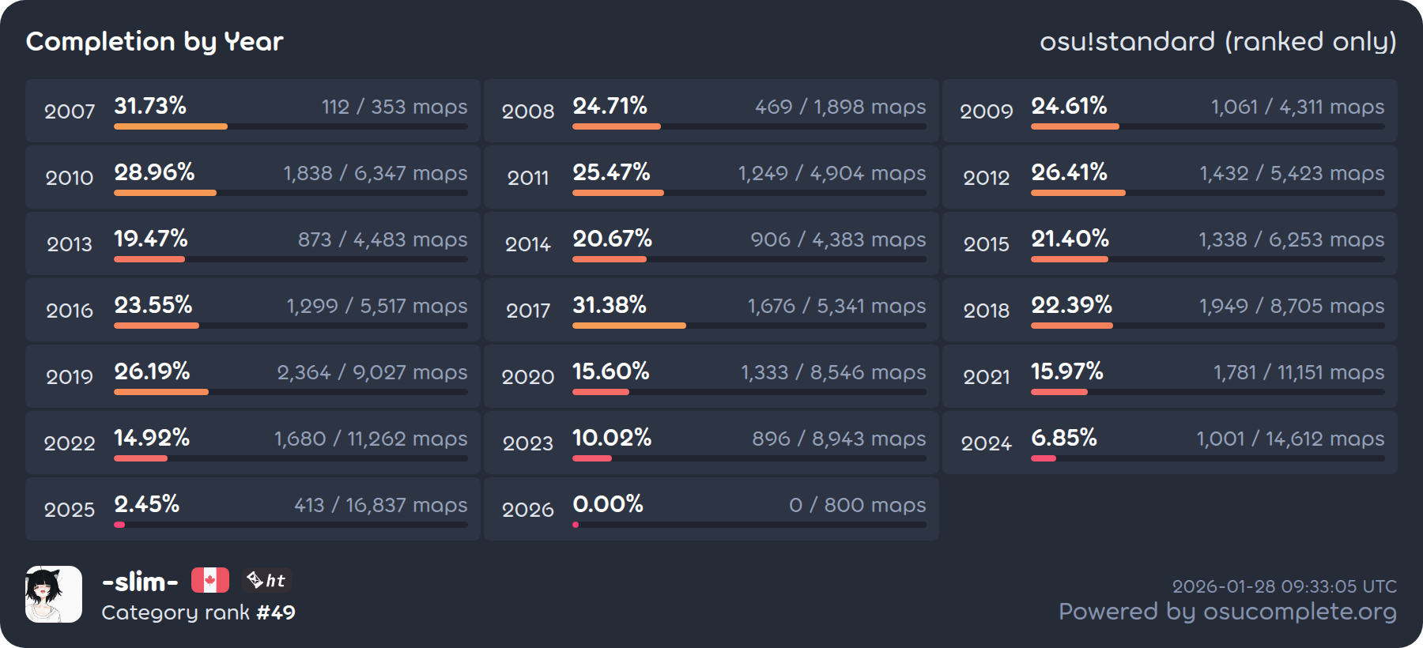Click the 2026 progress bar dot
Image resolution: width=1423 pixels, height=648 pixels.
tap(576, 525)
